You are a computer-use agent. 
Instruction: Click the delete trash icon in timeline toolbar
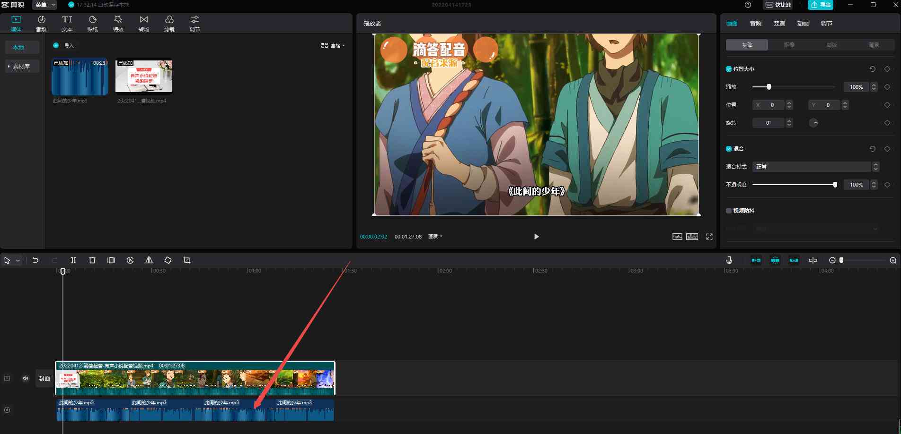(92, 260)
